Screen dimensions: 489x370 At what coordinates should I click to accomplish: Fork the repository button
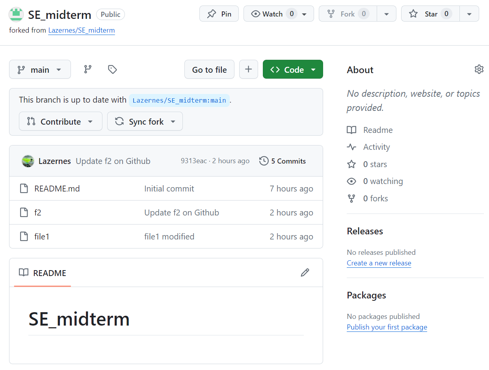348,14
